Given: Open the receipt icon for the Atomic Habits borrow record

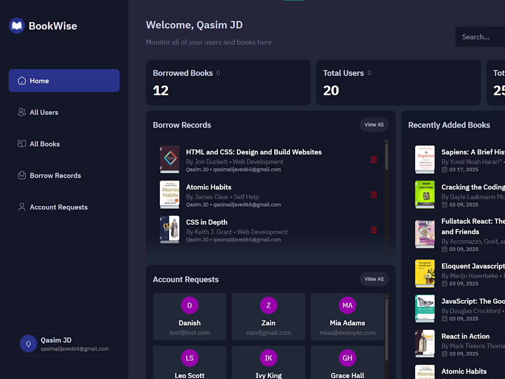Looking at the screenshot, I should pos(374,195).
